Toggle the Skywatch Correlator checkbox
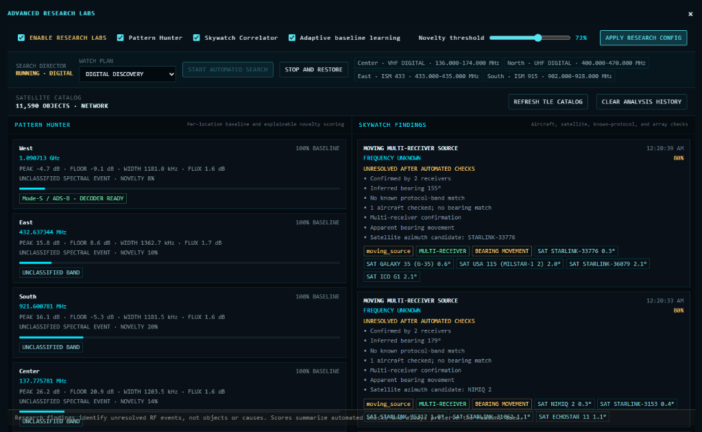 [x=197, y=38]
